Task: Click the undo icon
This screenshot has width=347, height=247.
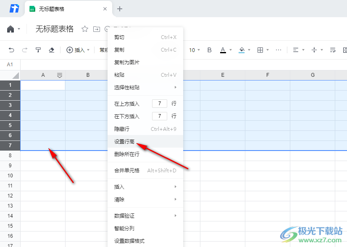Action: click(x=11, y=50)
